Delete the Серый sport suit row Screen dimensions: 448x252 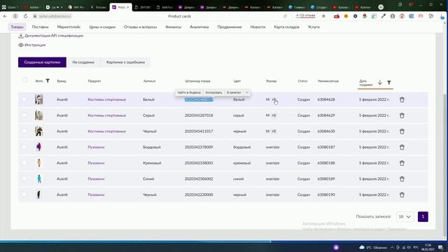[x=402, y=115]
